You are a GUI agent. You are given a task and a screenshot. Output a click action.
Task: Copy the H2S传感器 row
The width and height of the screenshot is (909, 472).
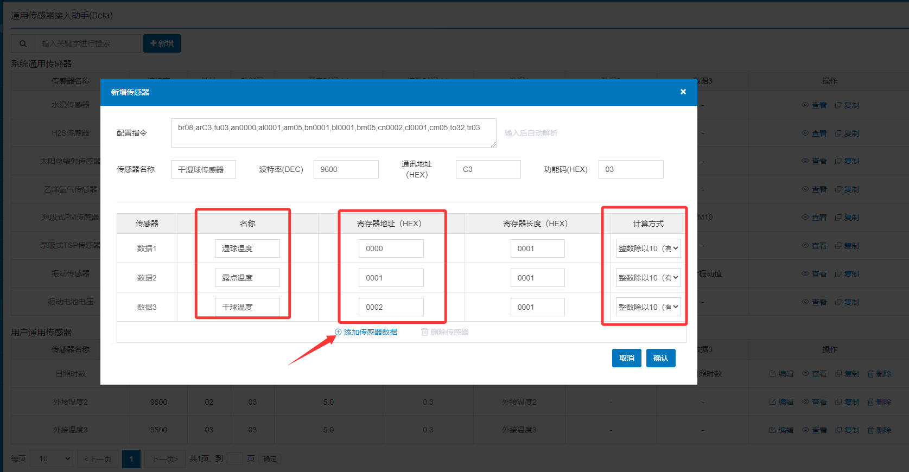point(847,133)
